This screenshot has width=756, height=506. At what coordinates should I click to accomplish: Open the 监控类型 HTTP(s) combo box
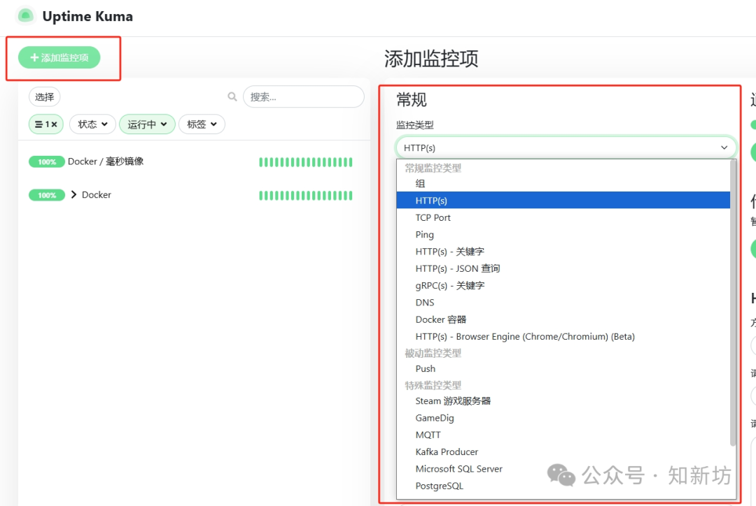click(x=566, y=147)
